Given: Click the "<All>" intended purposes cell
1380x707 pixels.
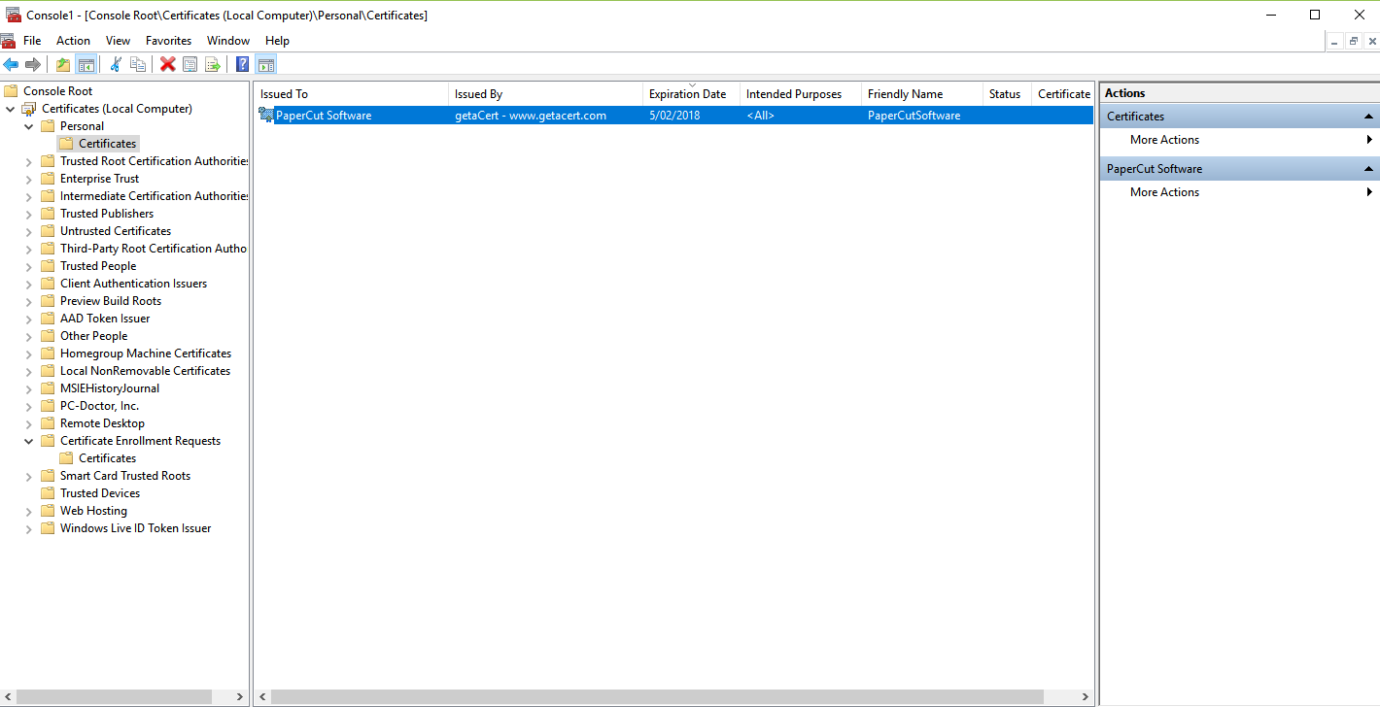Looking at the screenshot, I should (x=760, y=116).
